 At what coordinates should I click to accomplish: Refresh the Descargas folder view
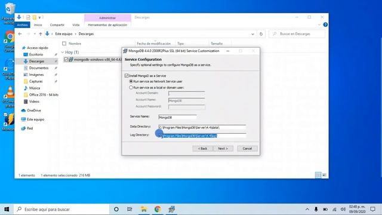pyautogui.click(x=261, y=34)
